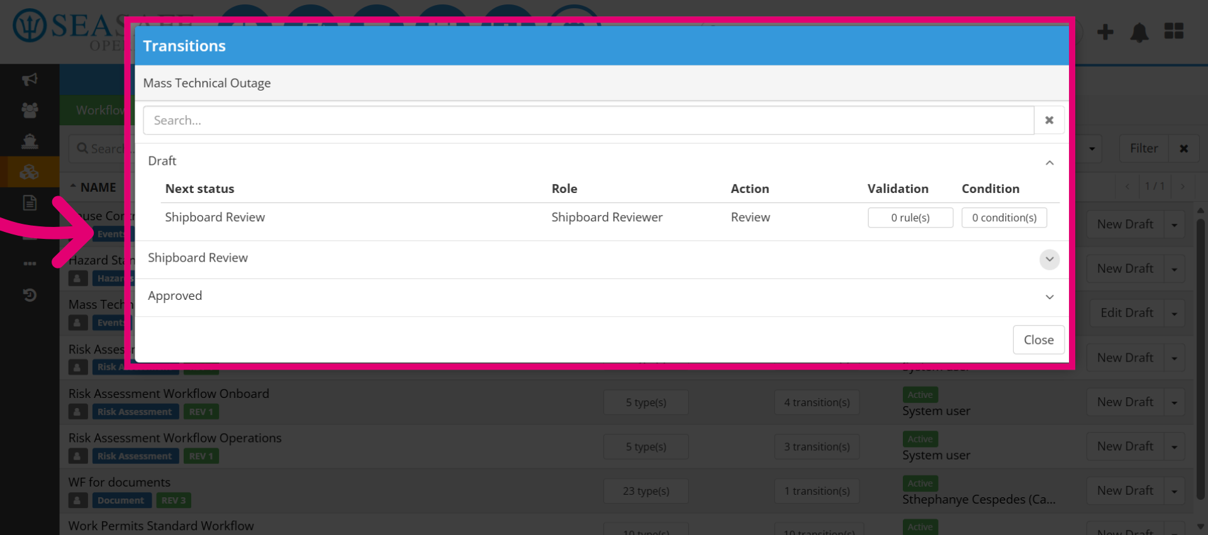1208x535 pixels.
Task: Click New Draft for Risk Assessment Workflow Onboard
Action: point(1125,402)
